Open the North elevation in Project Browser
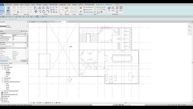 [8, 85]
